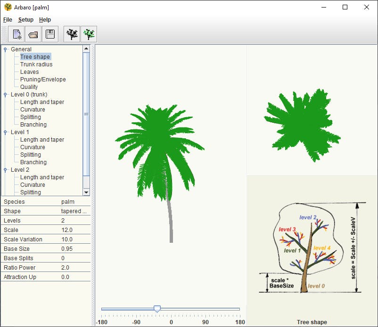
Task: Click the Shape value field showing tapered
Action: (74, 211)
